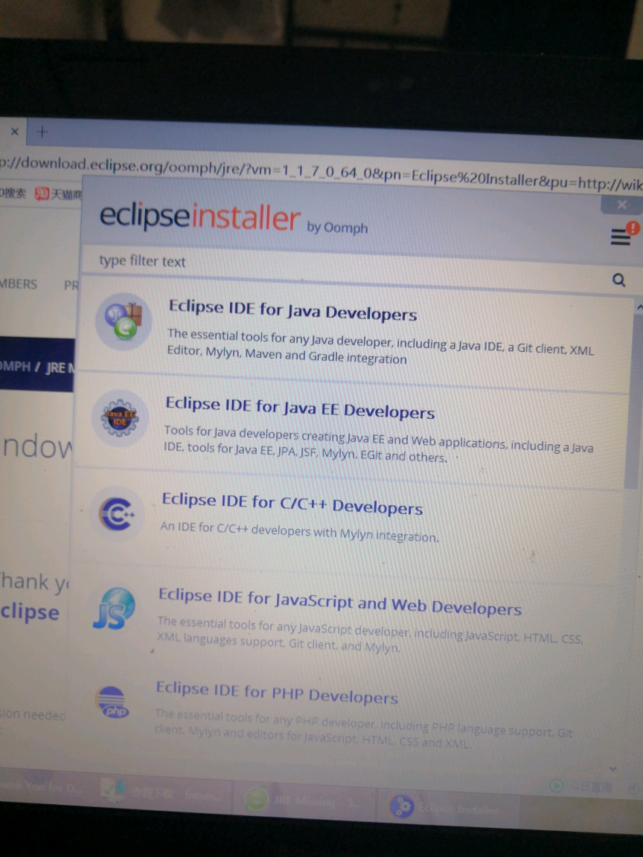The height and width of the screenshot is (857, 643).
Task: Close the Eclipse Installer window
Action: (x=621, y=205)
